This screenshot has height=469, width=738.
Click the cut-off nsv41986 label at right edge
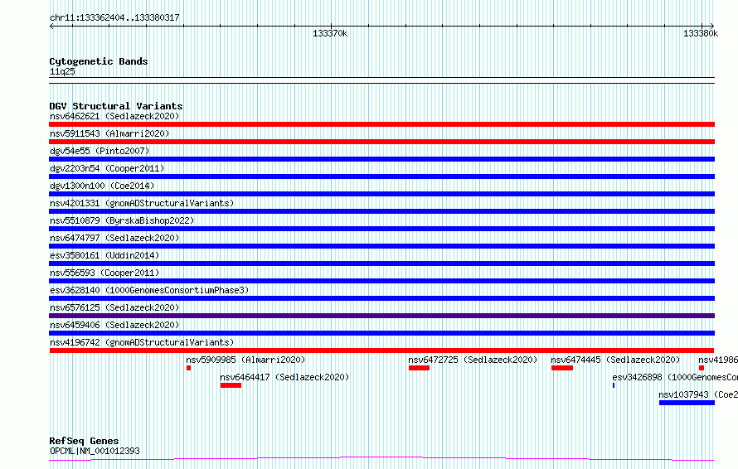[x=718, y=360]
